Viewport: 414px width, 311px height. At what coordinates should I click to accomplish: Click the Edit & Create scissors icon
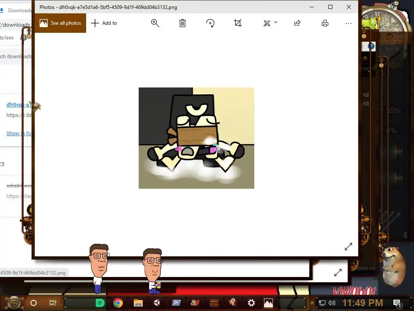267,23
